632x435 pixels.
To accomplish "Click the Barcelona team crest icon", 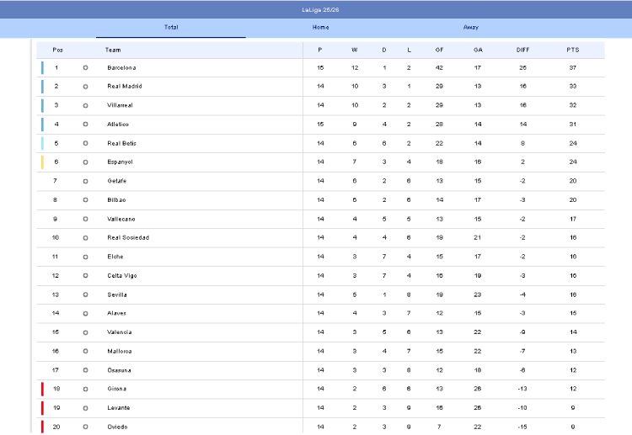I will click(85, 67).
